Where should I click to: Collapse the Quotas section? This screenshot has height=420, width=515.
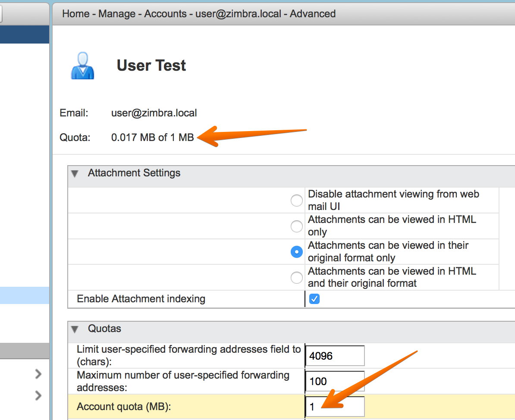(x=75, y=329)
